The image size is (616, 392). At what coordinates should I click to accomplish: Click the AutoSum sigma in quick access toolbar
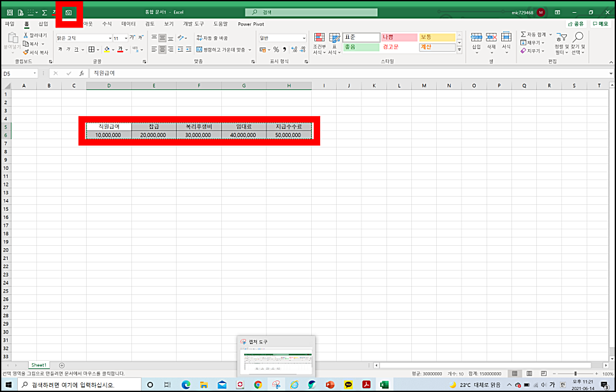pyautogui.click(x=45, y=13)
